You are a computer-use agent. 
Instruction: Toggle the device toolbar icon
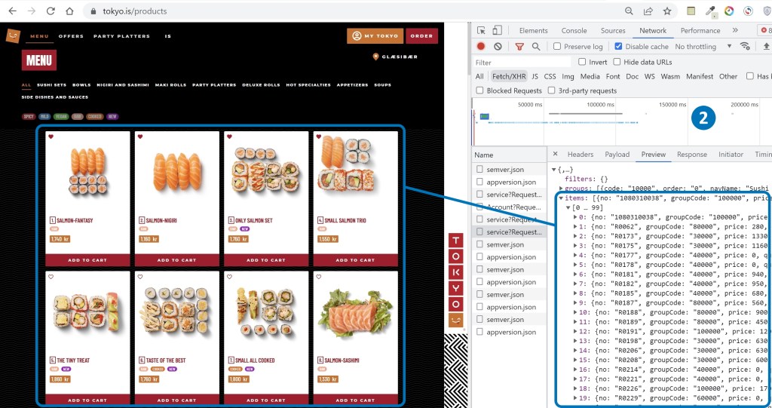pos(498,31)
